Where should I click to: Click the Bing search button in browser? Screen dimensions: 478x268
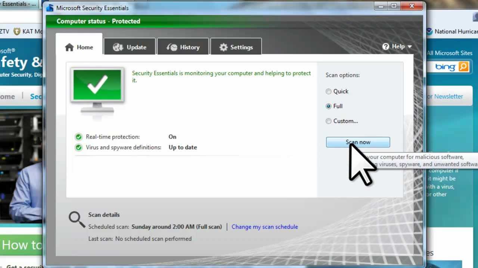click(463, 67)
